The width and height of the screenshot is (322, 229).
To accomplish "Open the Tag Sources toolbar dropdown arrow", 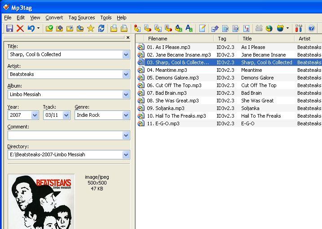I will click(287, 28).
